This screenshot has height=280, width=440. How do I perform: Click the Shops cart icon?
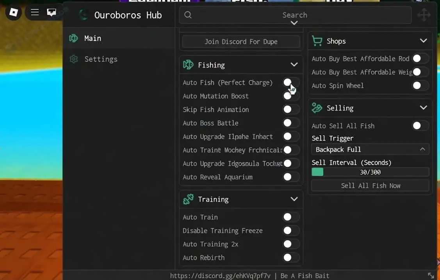point(317,41)
